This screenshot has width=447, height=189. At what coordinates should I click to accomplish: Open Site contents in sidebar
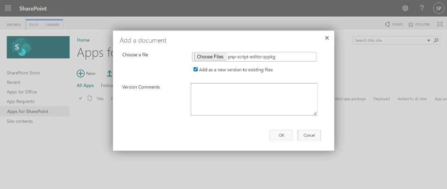pyautogui.click(x=20, y=121)
